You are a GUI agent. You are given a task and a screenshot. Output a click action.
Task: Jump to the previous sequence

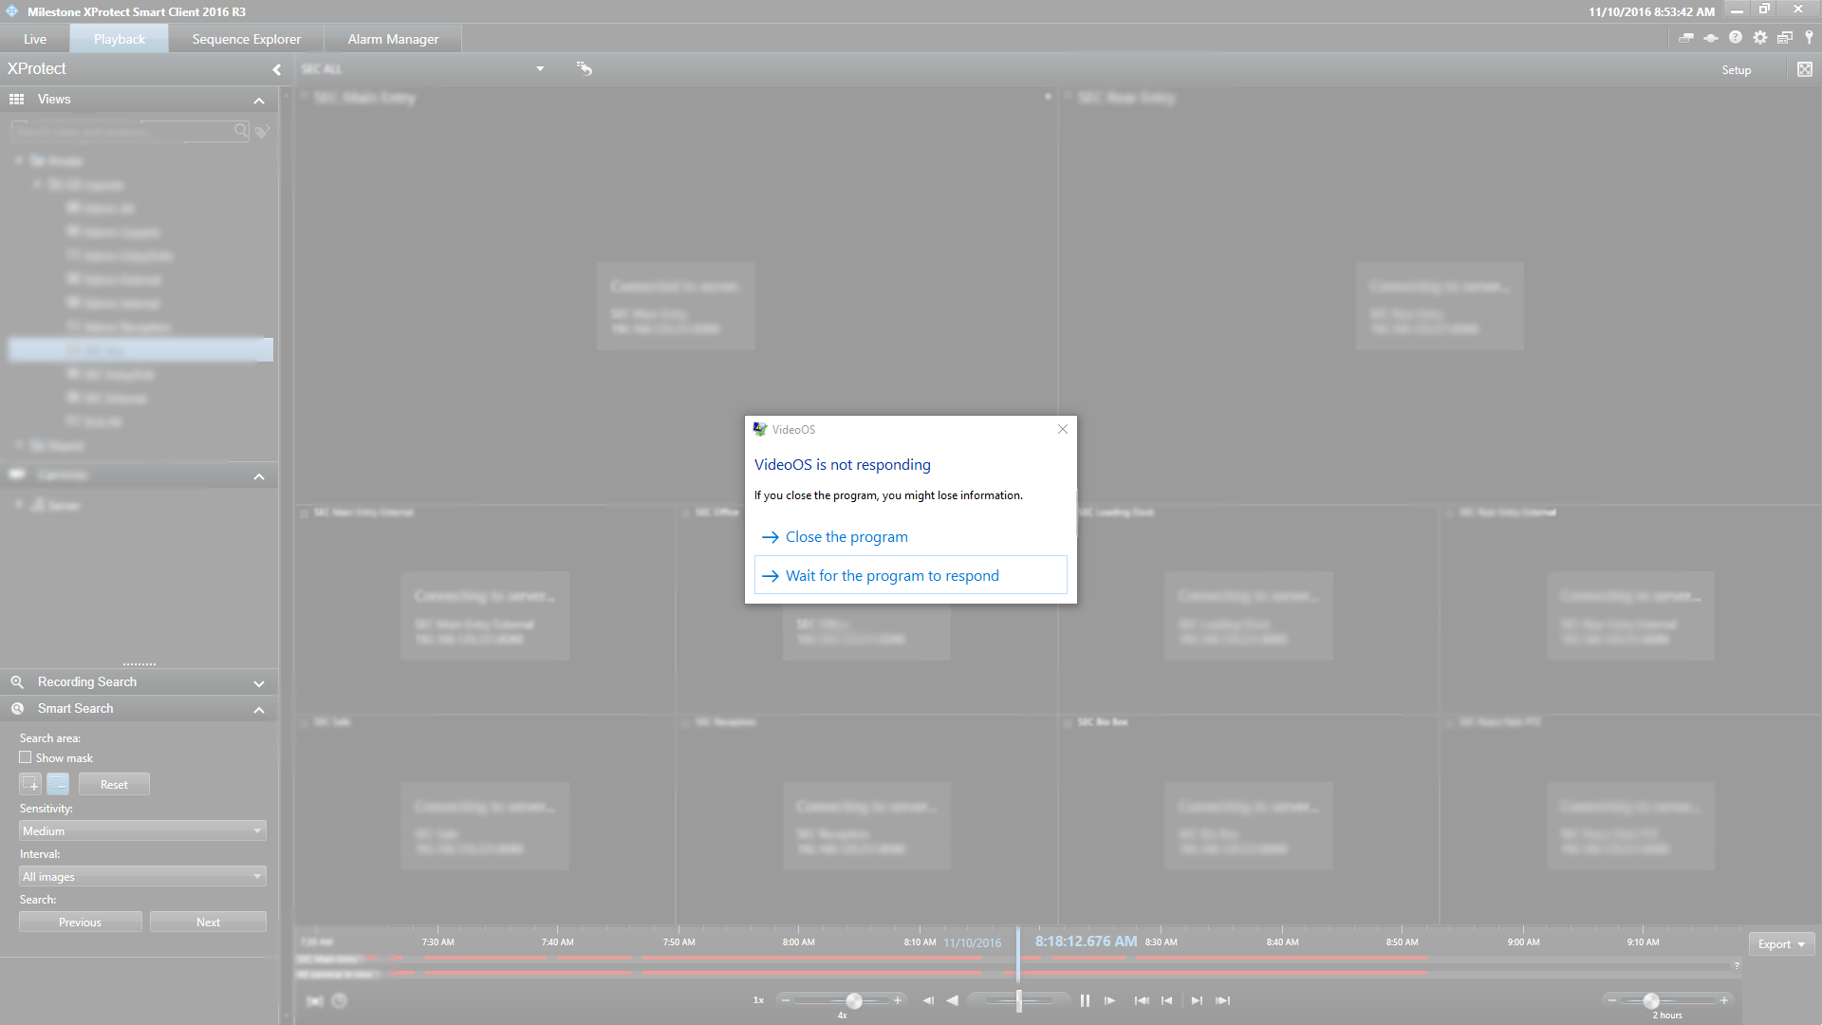tap(1166, 1000)
